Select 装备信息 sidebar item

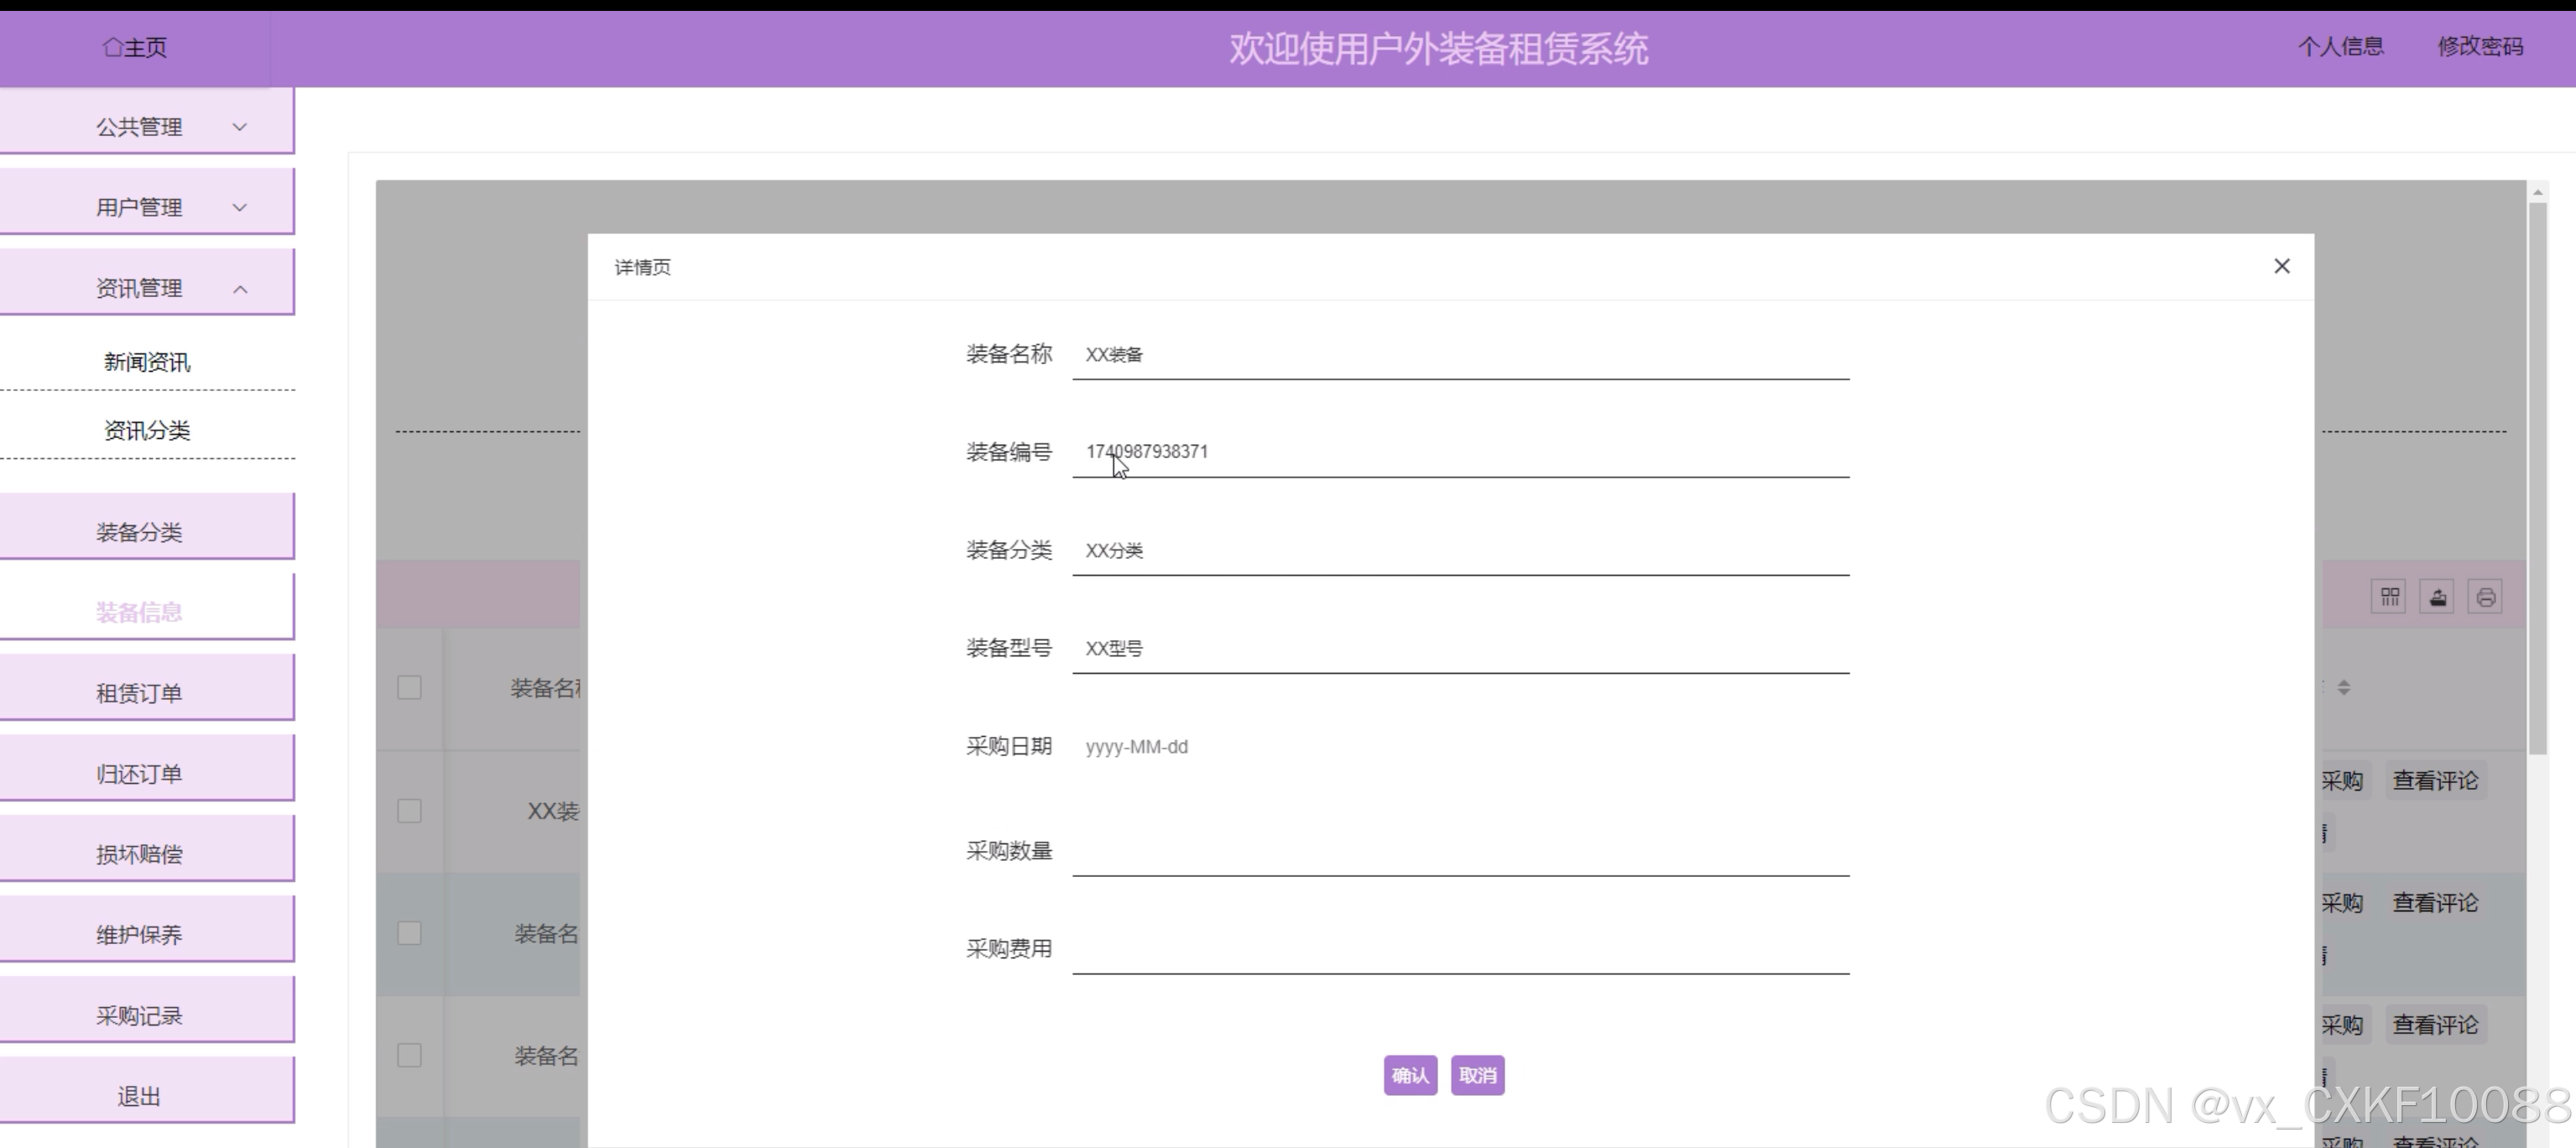(x=147, y=607)
